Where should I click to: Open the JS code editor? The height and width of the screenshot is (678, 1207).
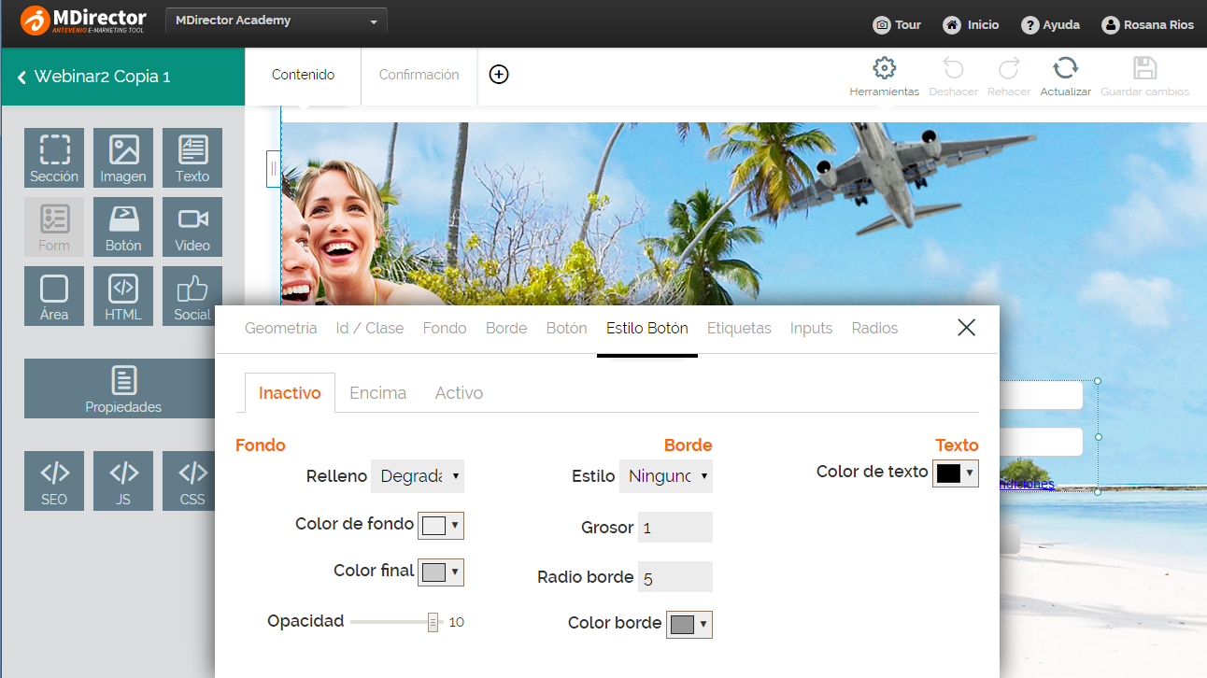[x=123, y=481]
